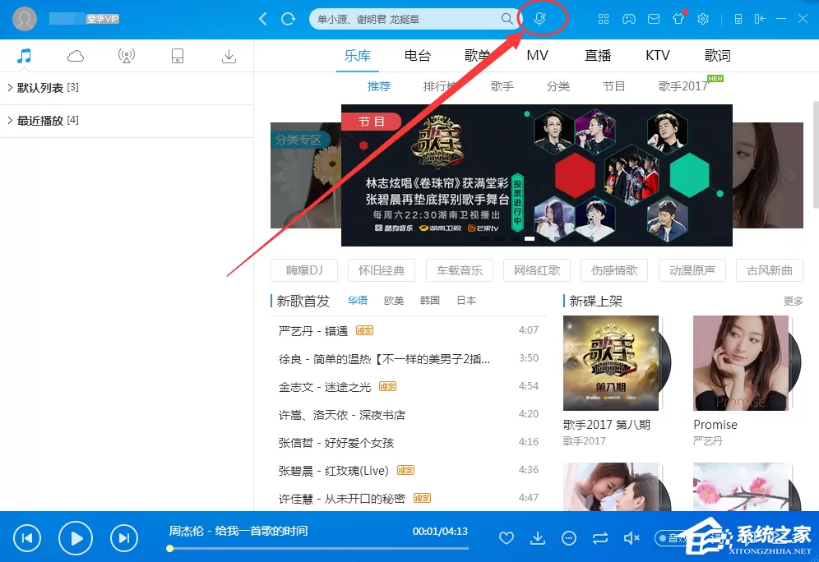Open the settings gear main menu

coord(703,19)
